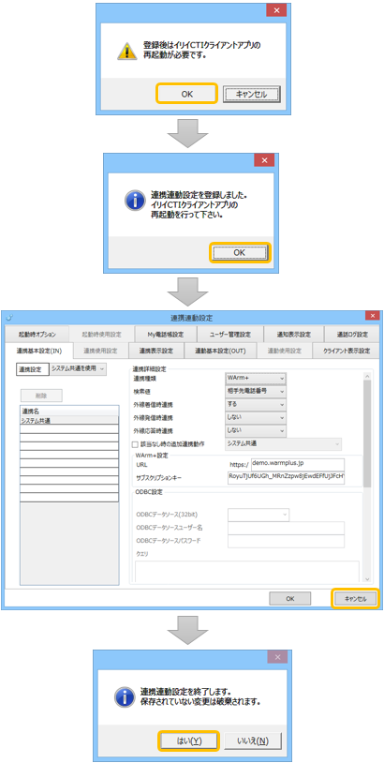Open the システム共通を使用 combo box

(79, 369)
